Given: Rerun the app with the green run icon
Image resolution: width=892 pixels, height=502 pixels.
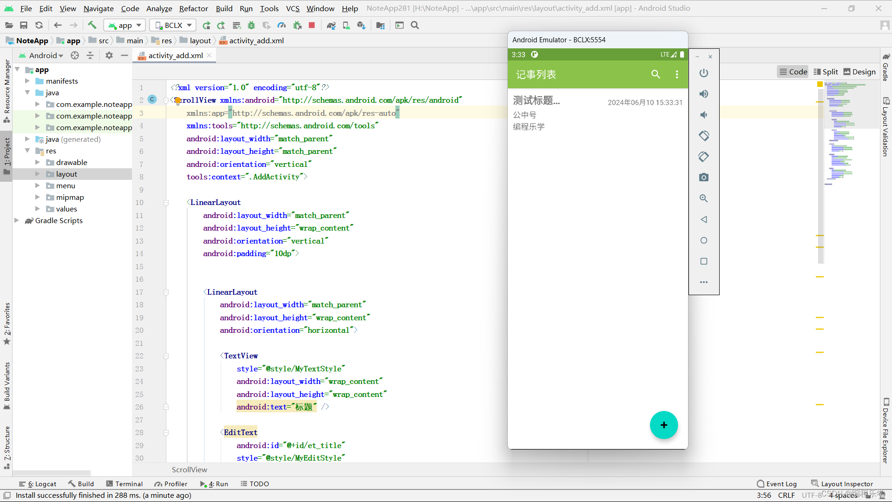Looking at the screenshot, I should tap(206, 25).
